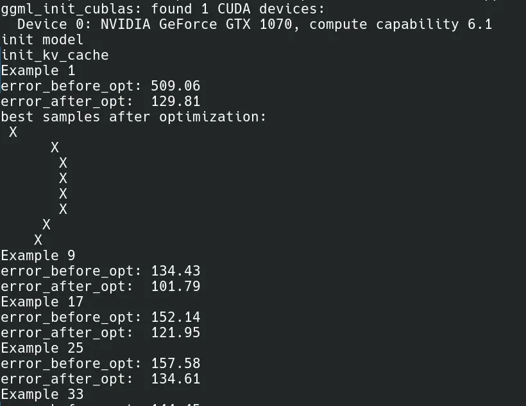Click the error_before_opt value 134.43
Viewport: 526px width, 406px height.
[176, 271]
